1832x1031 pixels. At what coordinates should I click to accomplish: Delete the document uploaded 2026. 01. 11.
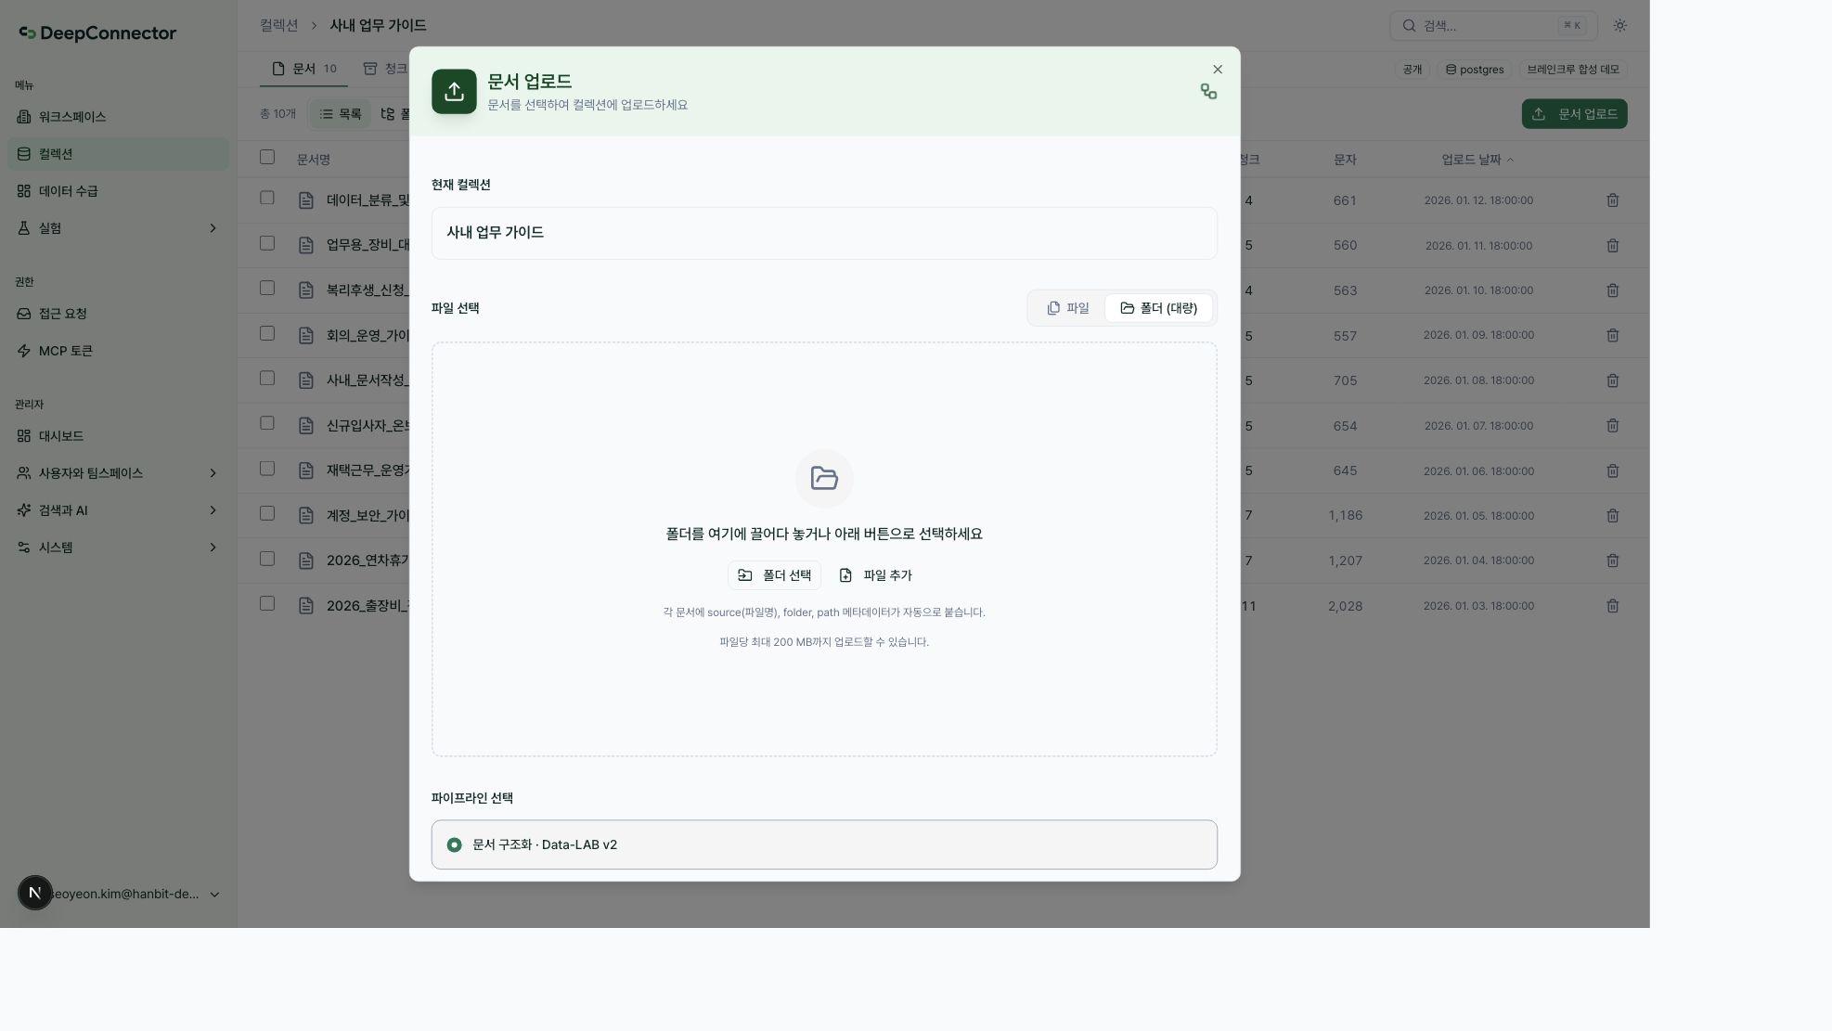click(1612, 246)
